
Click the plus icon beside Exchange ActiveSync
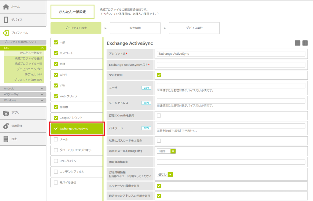coord(305,43)
